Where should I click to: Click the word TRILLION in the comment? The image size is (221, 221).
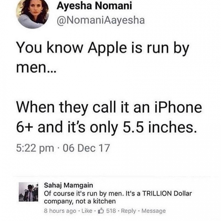coord(157,193)
